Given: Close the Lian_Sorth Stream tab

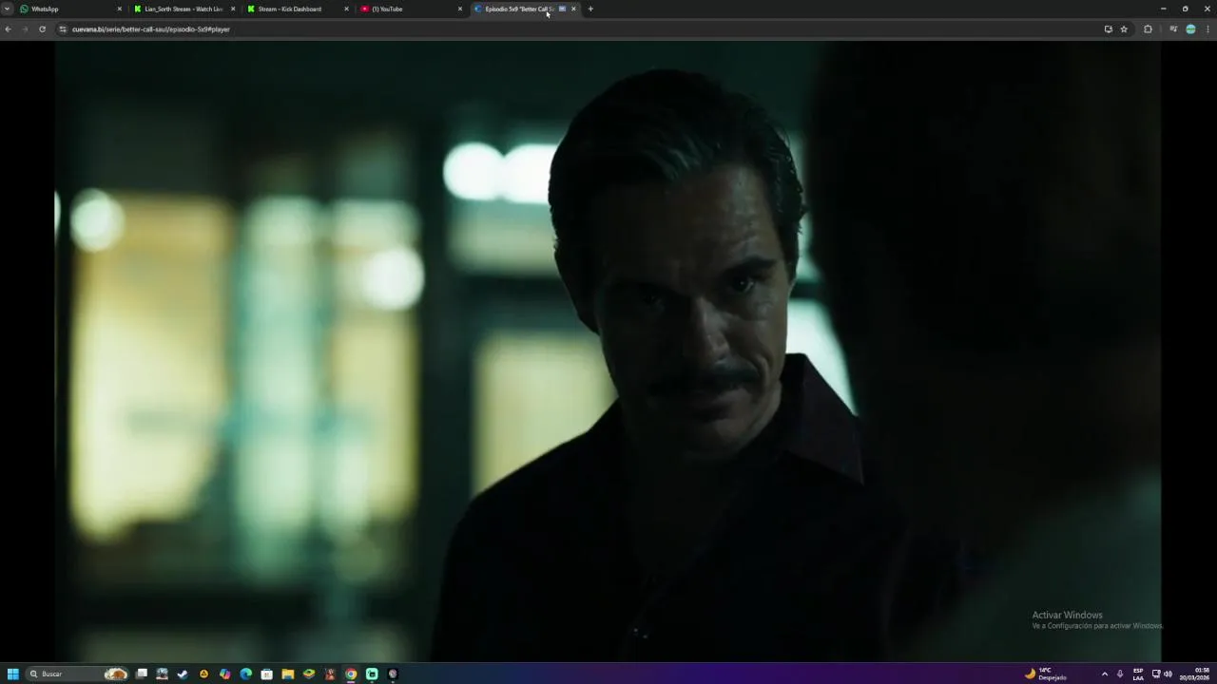Looking at the screenshot, I should pos(233,9).
